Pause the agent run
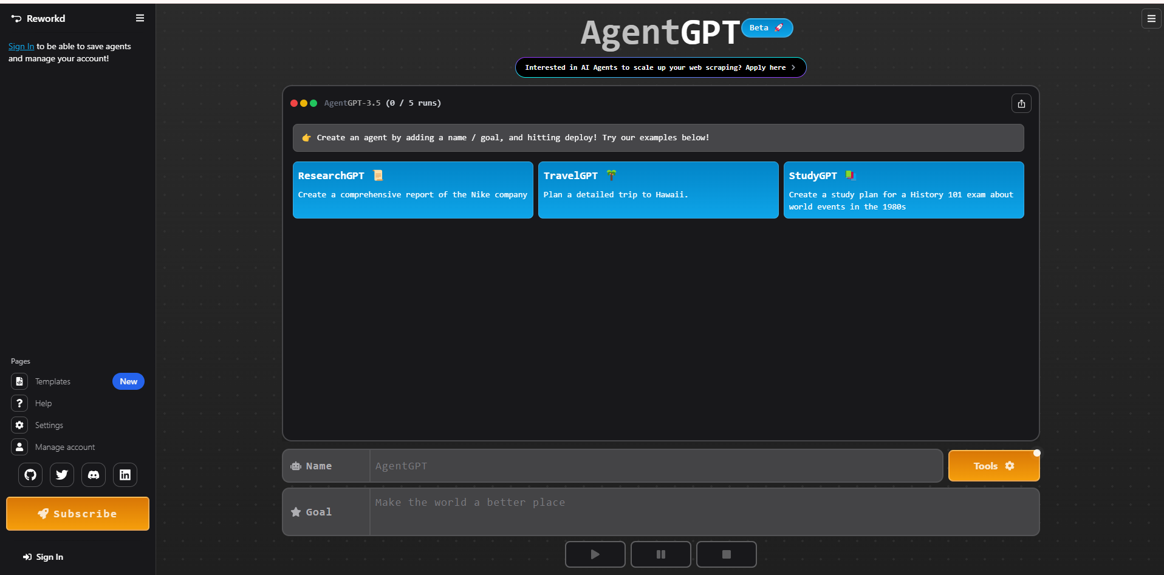Viewport: 1164px width, 575px height. 660,554
